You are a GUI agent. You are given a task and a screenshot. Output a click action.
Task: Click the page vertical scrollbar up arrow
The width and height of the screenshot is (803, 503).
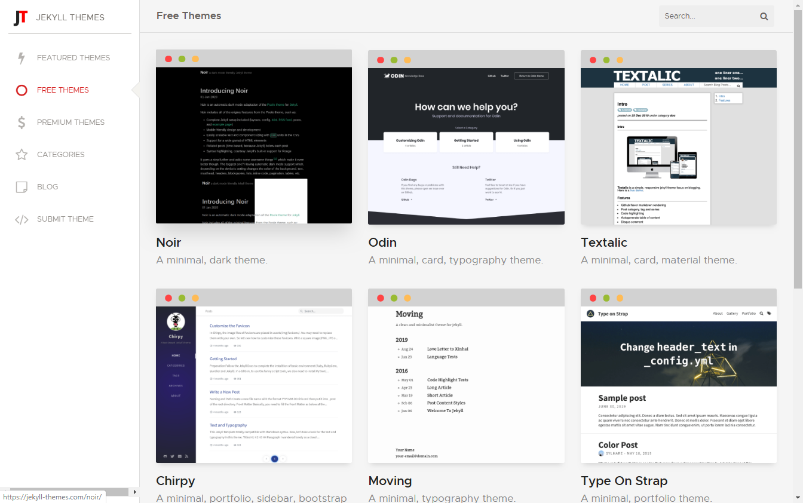coord(798,5)
